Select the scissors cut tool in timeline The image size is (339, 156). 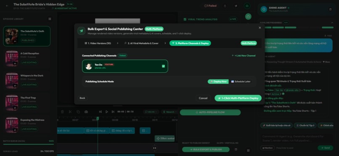pos(70,112)
